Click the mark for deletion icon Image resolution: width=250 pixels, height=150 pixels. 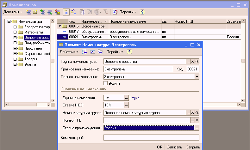pos(57,12)
